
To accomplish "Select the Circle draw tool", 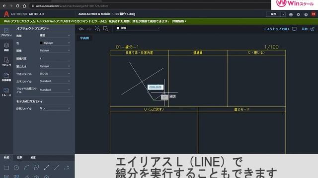I will point(16,168).
